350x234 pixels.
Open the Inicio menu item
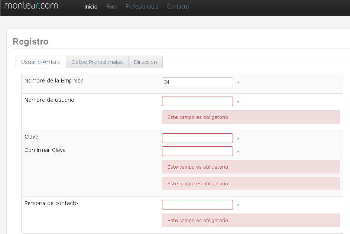pyautogui.click(x=91, y=7)
